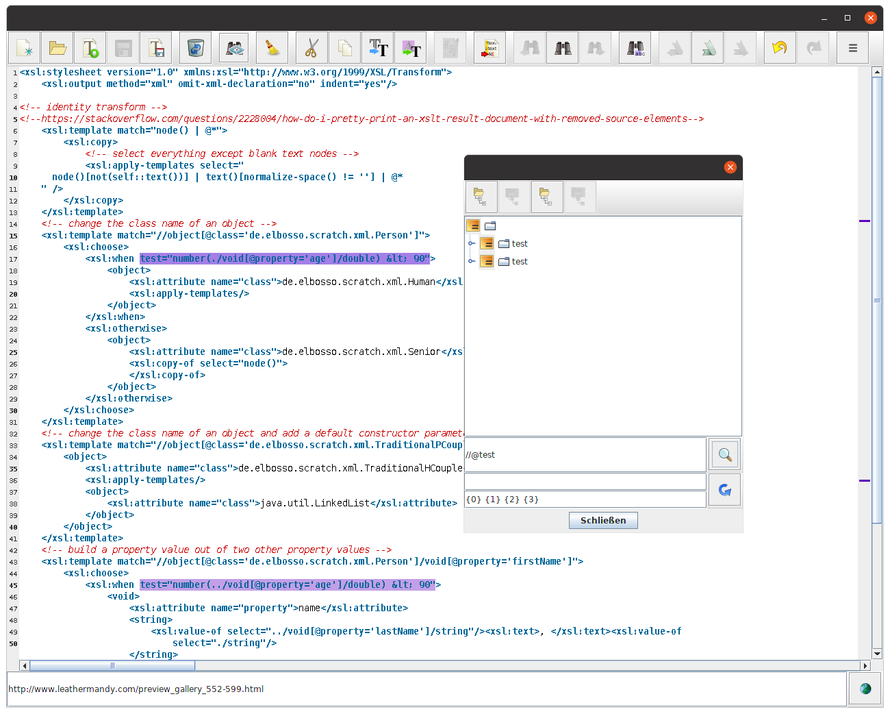
Task: Click the copy pages icon
Action: 345,48
